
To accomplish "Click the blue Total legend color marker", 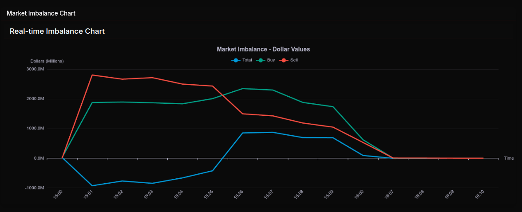I will coord(236,60).
